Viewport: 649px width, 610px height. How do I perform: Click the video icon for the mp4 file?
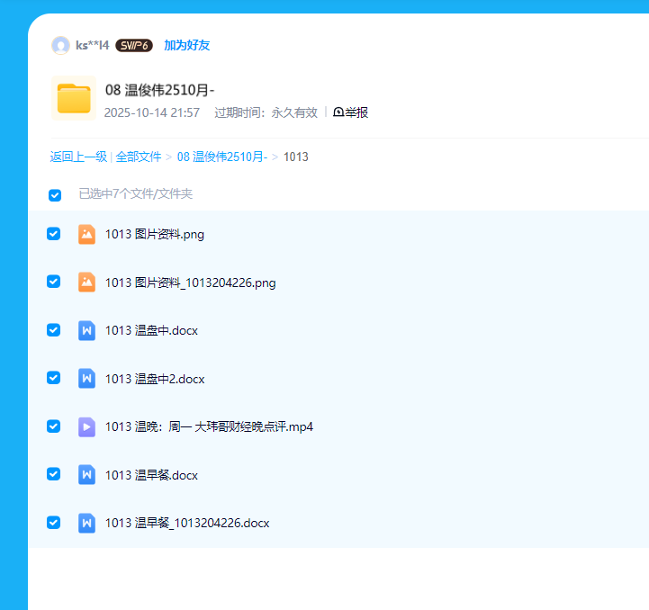(86, 426)
